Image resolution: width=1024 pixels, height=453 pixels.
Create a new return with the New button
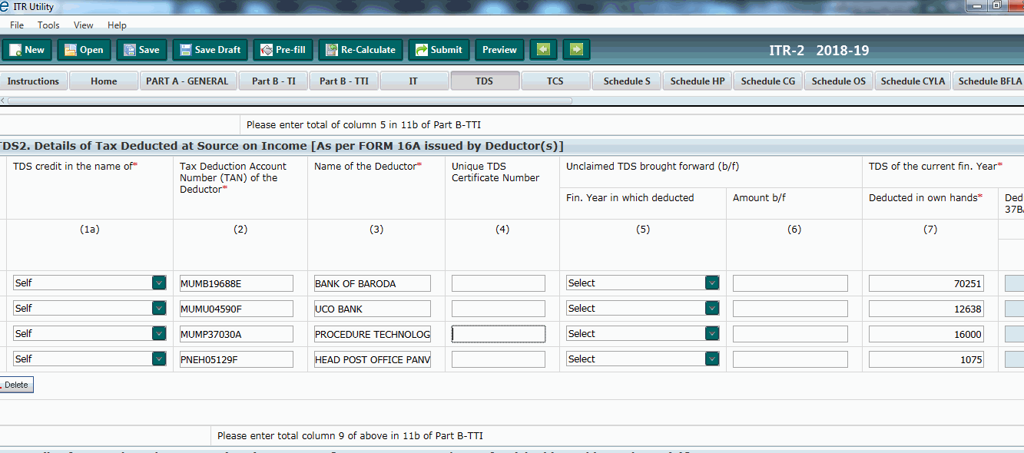coord(27,48)
